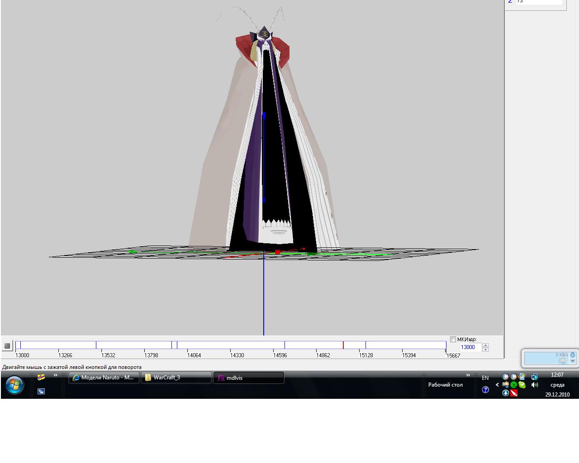
Task: Decrease frame value with the down spinner arrow
Action: [x=485, y=350]
